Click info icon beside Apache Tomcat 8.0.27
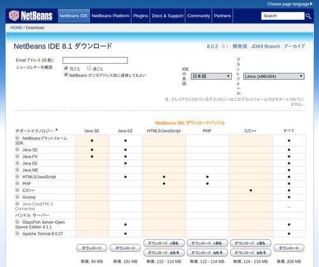 (x=17, y=233)
